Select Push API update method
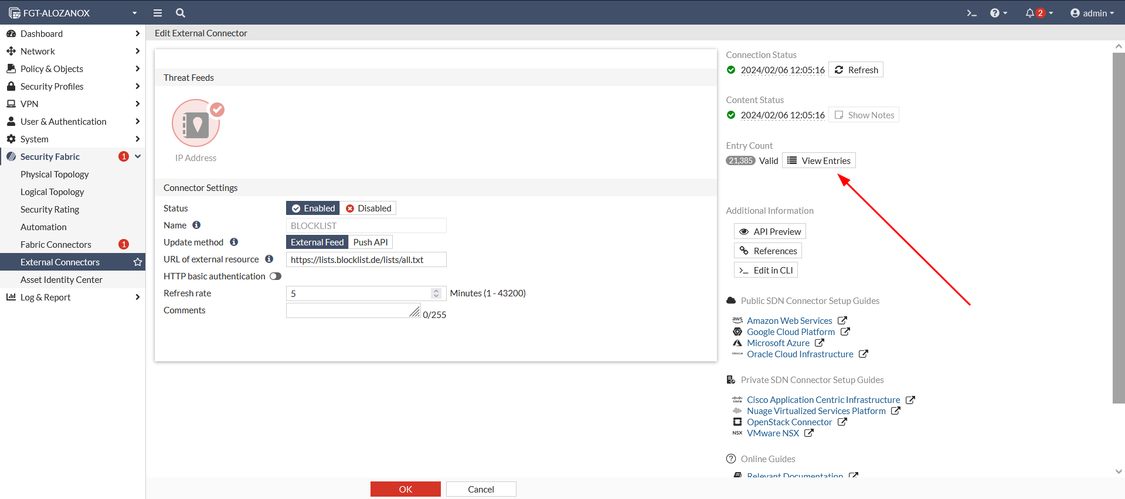 tap(371, 242)
